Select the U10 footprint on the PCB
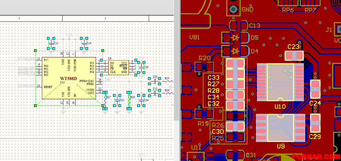This screenshot has width=341, height=161. [x=280, y=82]
